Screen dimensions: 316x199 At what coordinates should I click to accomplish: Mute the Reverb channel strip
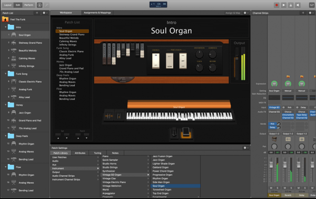285,188
